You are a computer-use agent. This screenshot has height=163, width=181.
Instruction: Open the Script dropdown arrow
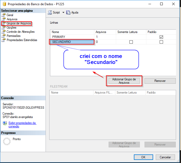(63, 12)
